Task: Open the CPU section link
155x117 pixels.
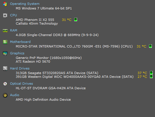Action: pyautogui.click(x=13, y=15)
